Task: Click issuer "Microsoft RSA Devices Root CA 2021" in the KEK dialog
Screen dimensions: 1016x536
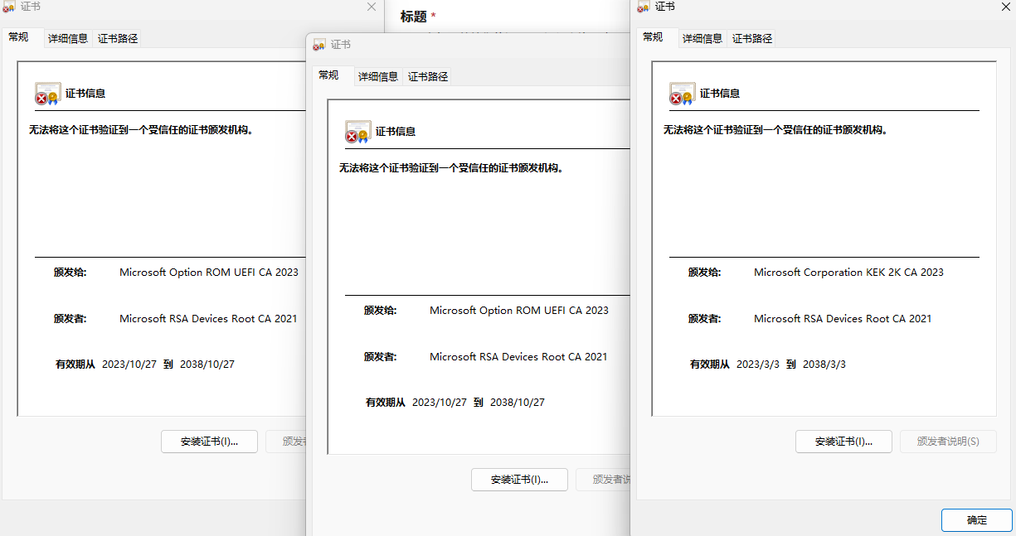Action: tap(843, 318)
